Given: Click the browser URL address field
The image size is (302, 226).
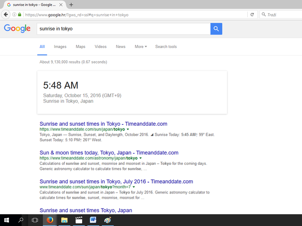Looking at the screenshot, I should (135, 15).
